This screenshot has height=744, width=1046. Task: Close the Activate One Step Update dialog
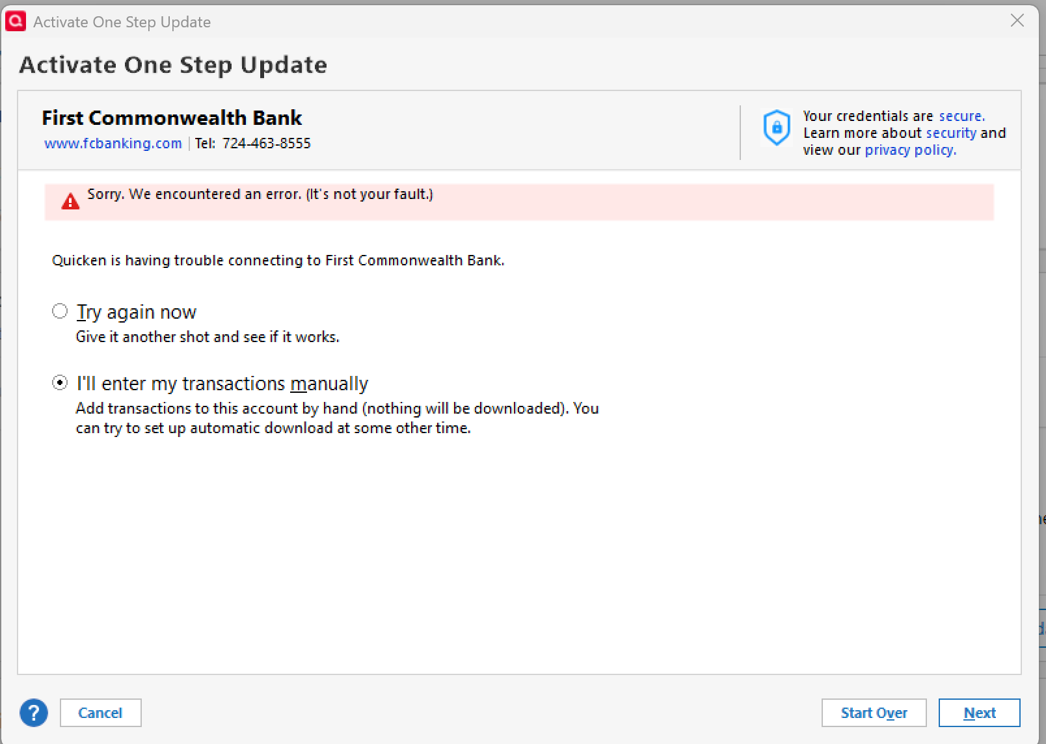coord(1017,21)
